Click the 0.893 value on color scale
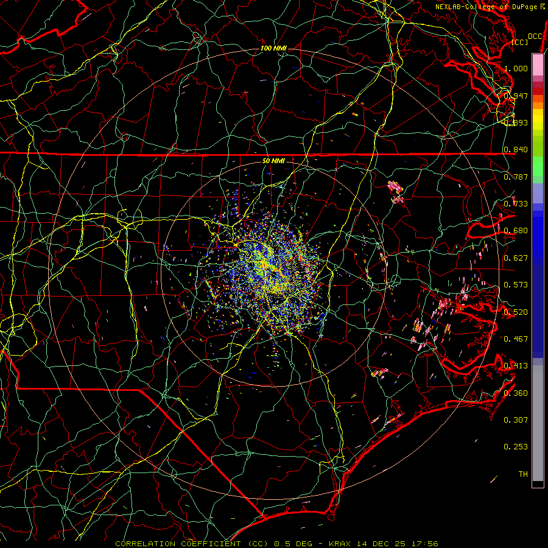Screen dimensions: 548x548 tap(516, 122)
